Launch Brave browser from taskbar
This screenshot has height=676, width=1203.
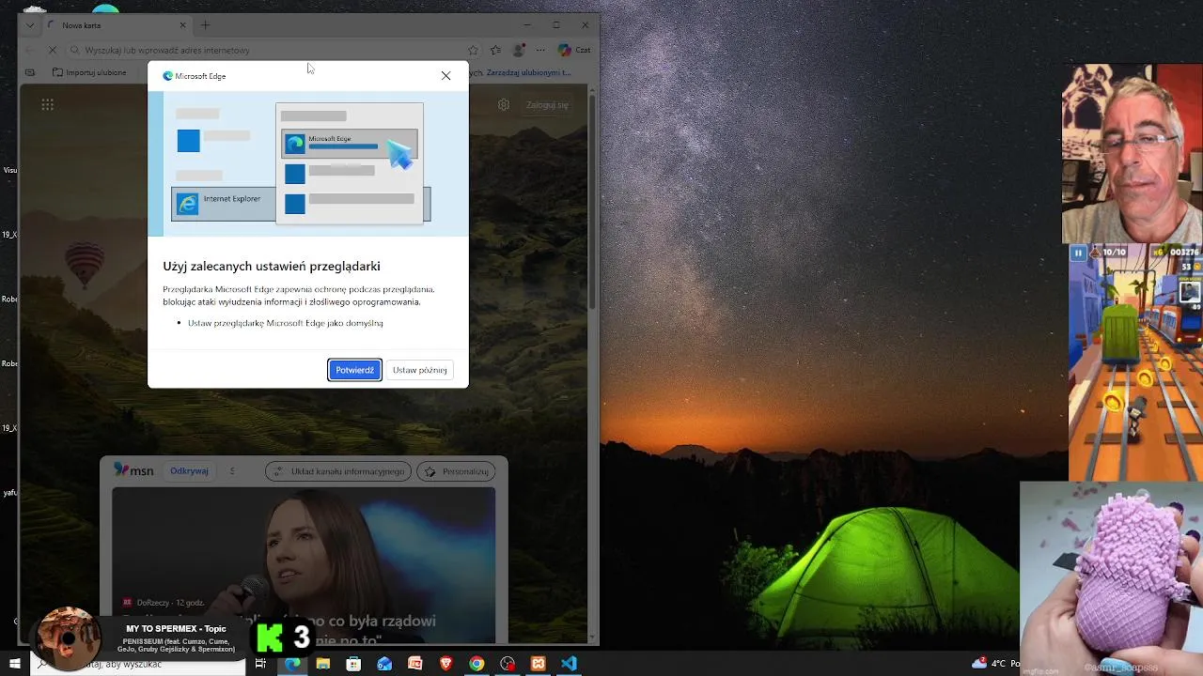pos(445,664)
